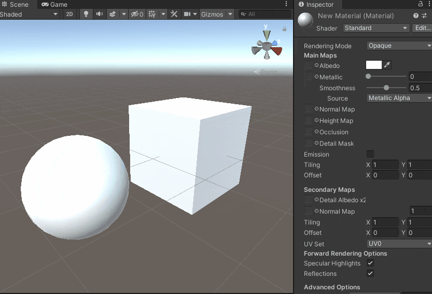
Task: Click the Metallic value field
Action: click(420, 76)
